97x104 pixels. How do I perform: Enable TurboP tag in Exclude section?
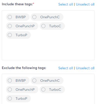tap(10, 98)
